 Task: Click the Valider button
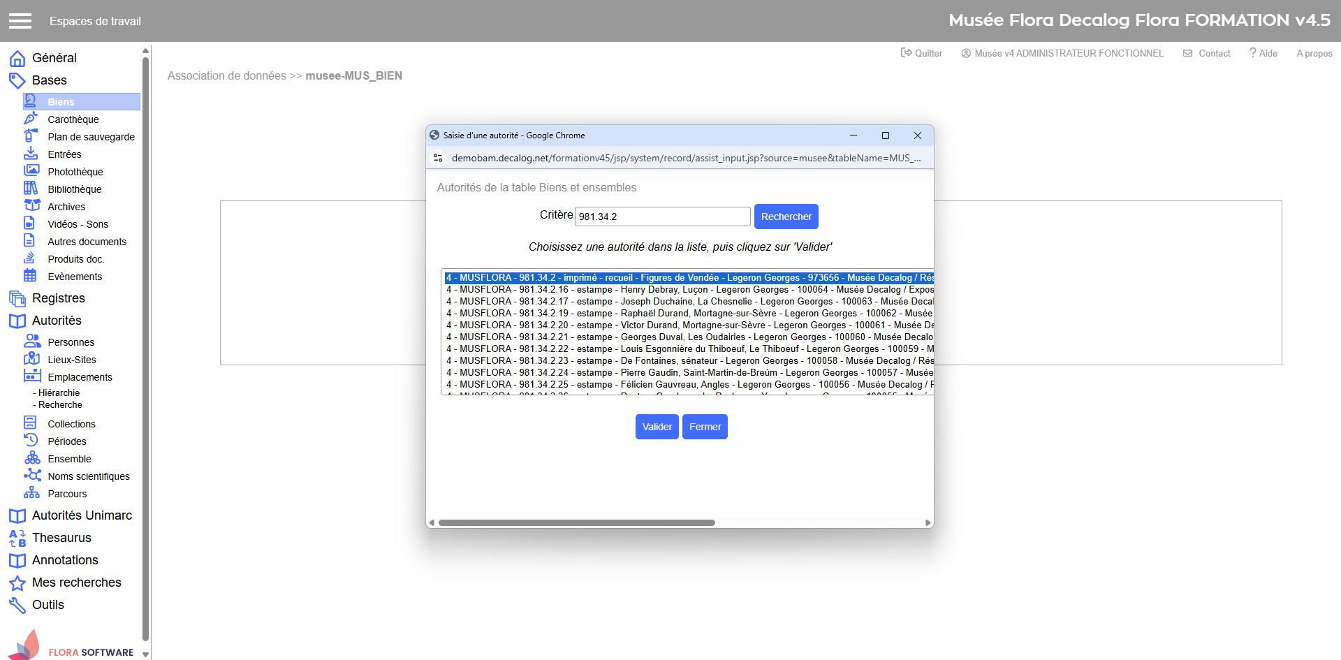pyautogui.click(x=657, y=427)
